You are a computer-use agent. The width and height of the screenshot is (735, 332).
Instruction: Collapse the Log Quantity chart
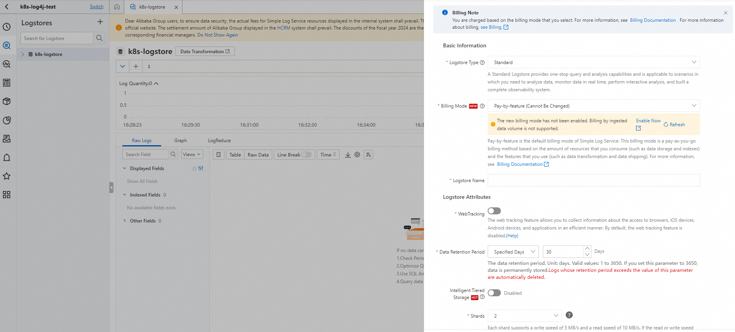(x=156, y=83)
